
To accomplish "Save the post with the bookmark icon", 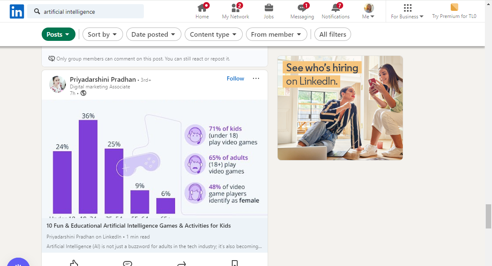I will (x=235, y=263).
